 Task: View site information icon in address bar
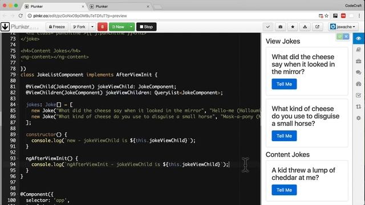[x=30, y=16]
